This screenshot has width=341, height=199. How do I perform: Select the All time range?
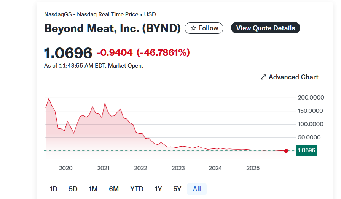pyautogui.click(x=197, y=189)
